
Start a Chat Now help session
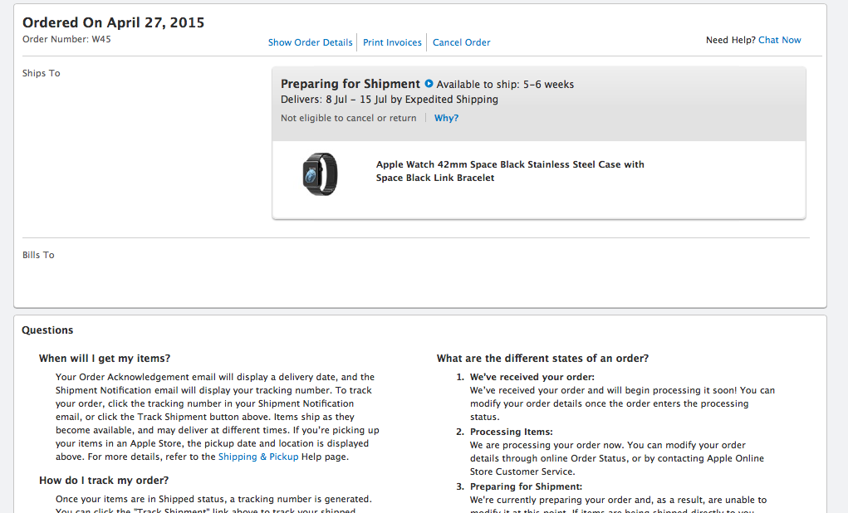coord(779,40)
